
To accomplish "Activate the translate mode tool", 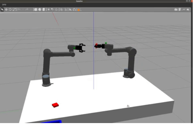I will click(x=6, y=10).
